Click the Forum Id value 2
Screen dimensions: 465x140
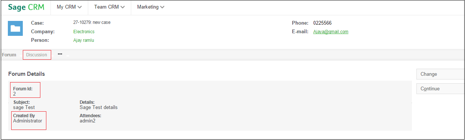point(14,94)
